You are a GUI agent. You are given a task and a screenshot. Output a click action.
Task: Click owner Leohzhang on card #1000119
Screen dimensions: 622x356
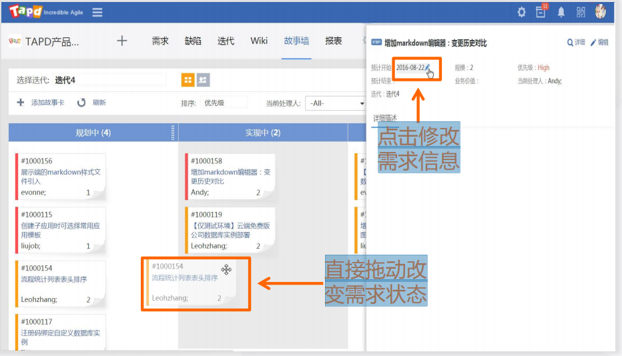click(209, 246)
